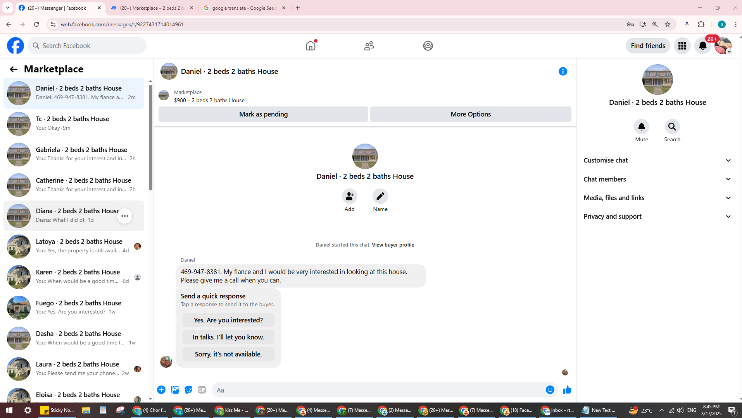Search in conversation
This screenshot has width=742, height=418.
(672, 127)
